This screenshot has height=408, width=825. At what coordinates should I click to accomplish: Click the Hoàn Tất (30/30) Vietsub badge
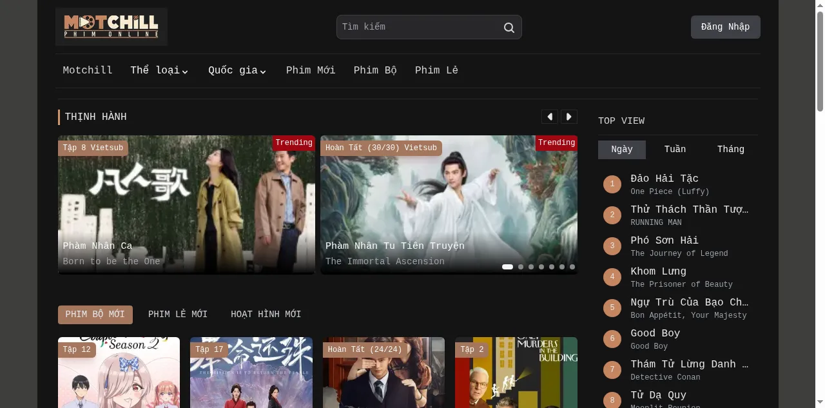(x=381, y=148)
